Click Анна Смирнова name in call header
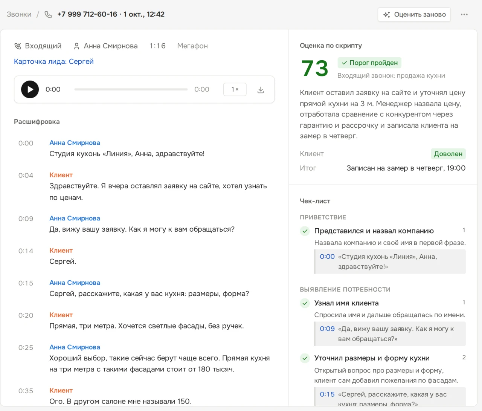 click(111, 46)
